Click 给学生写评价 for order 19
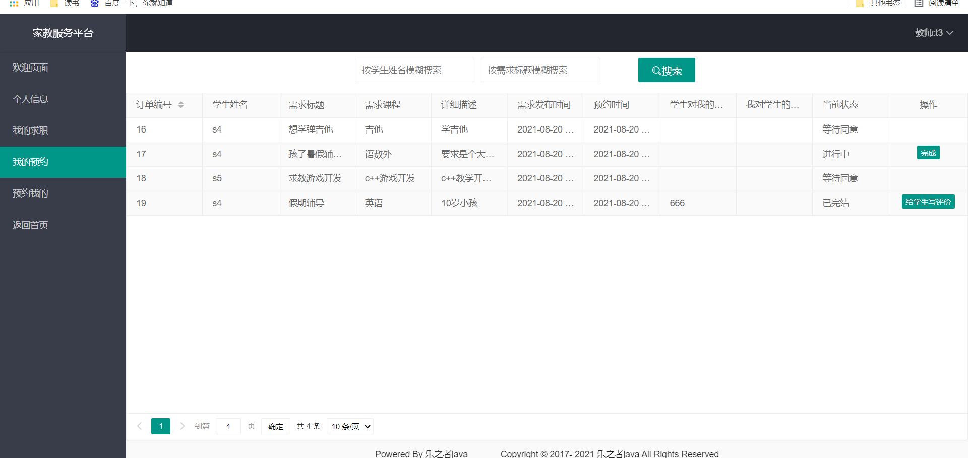Image resolution: width=968 pixels, height=458 pixels. point(928,202)
